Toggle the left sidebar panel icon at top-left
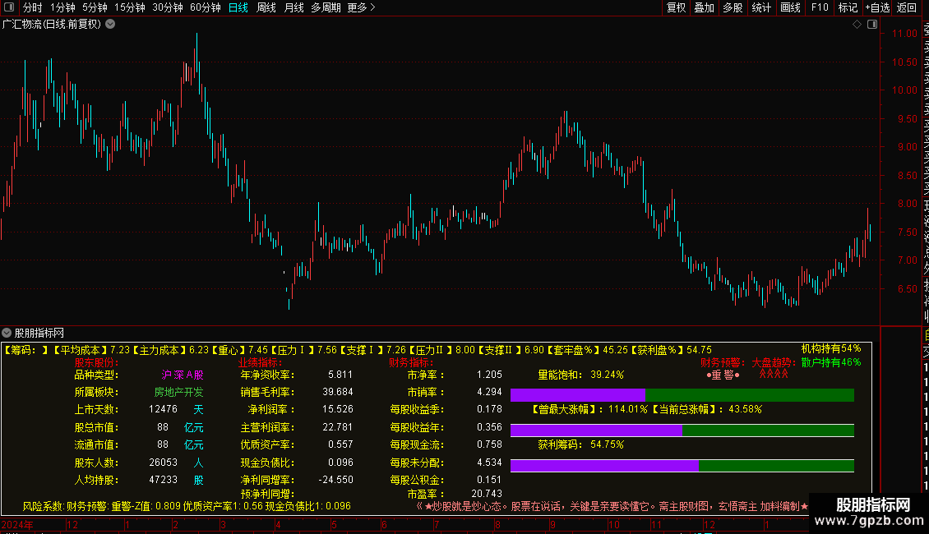The width and height of the screenshot is (929, 534). pos(9,7)
